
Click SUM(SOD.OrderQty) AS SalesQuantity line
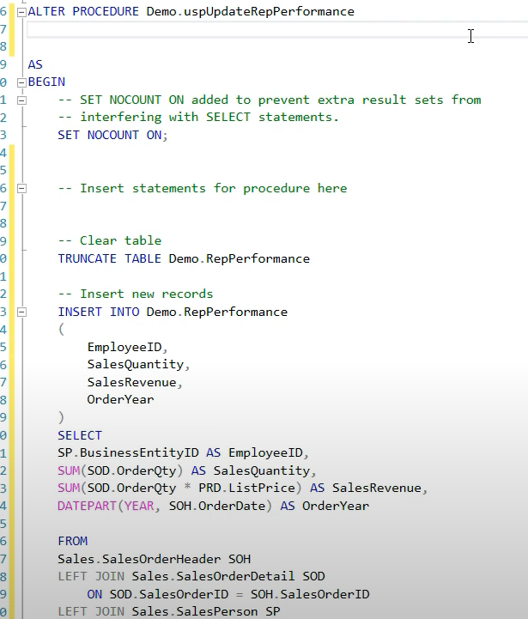coord(187,470)
